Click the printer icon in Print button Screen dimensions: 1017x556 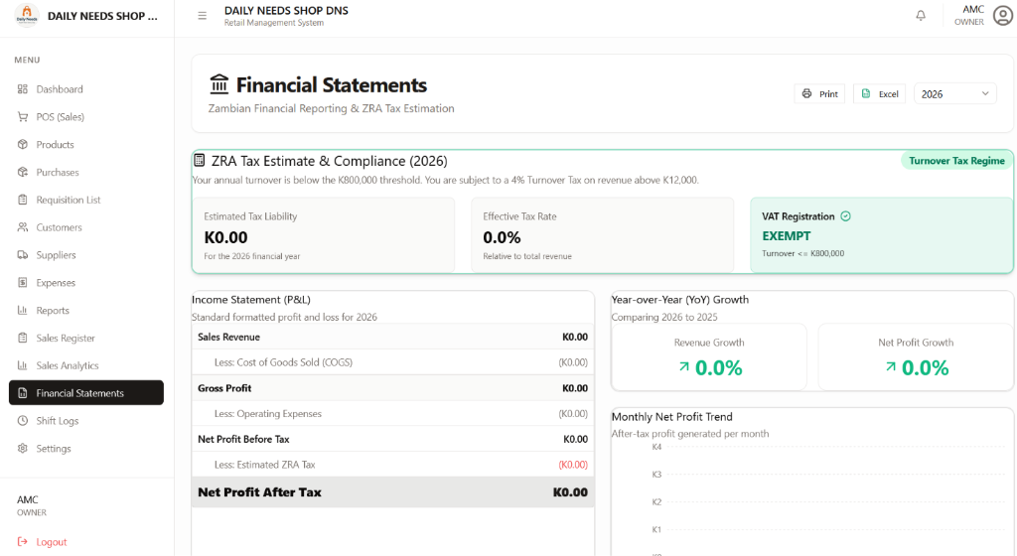(x=806, y=94)
